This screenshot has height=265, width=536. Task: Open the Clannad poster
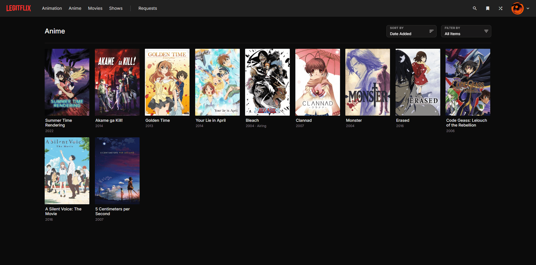(318, 82)
